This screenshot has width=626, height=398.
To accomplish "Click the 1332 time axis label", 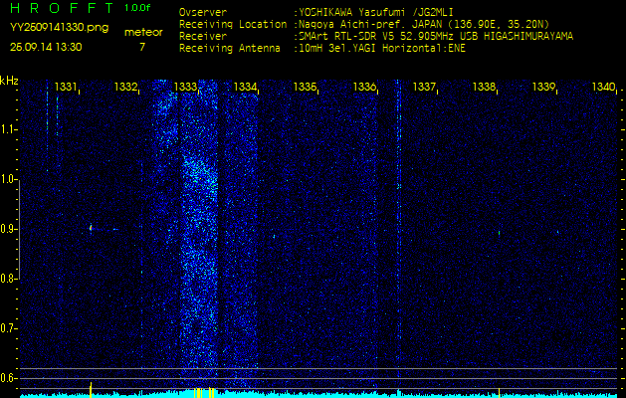I will (x=125, y=87).
